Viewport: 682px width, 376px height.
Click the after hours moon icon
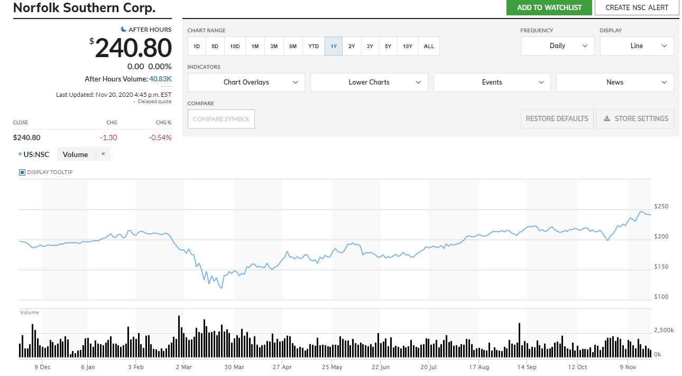124,30
